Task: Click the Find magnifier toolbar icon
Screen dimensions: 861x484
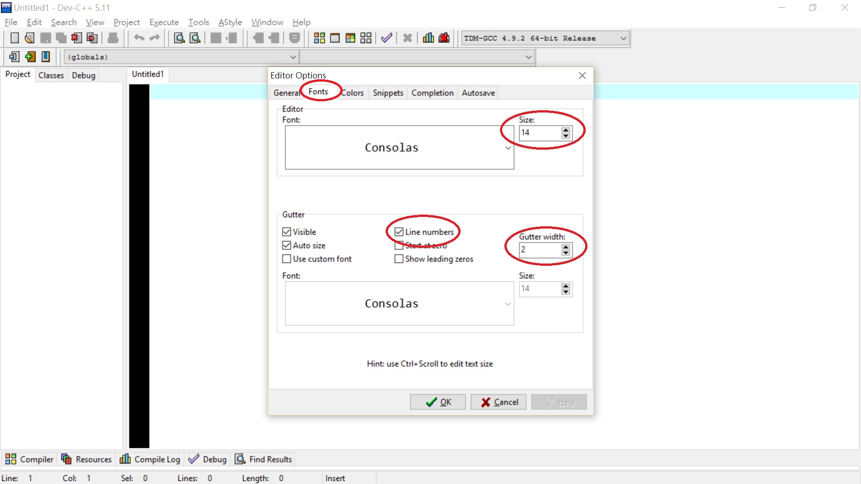Action: click(179, 38)
